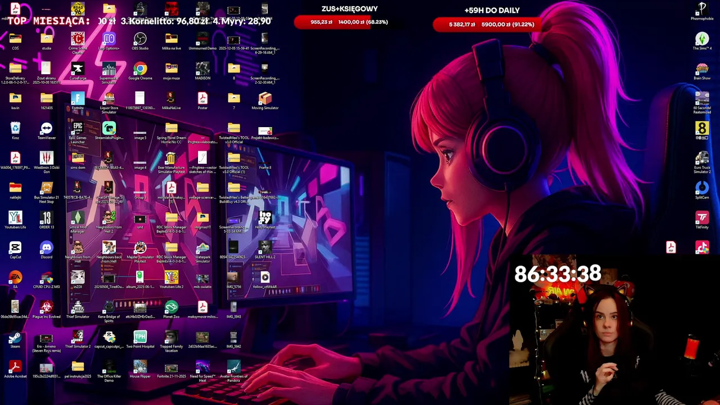Launch Neighbours from Hell 2
This screenshot has width=720, height=405.
(109, 221)
